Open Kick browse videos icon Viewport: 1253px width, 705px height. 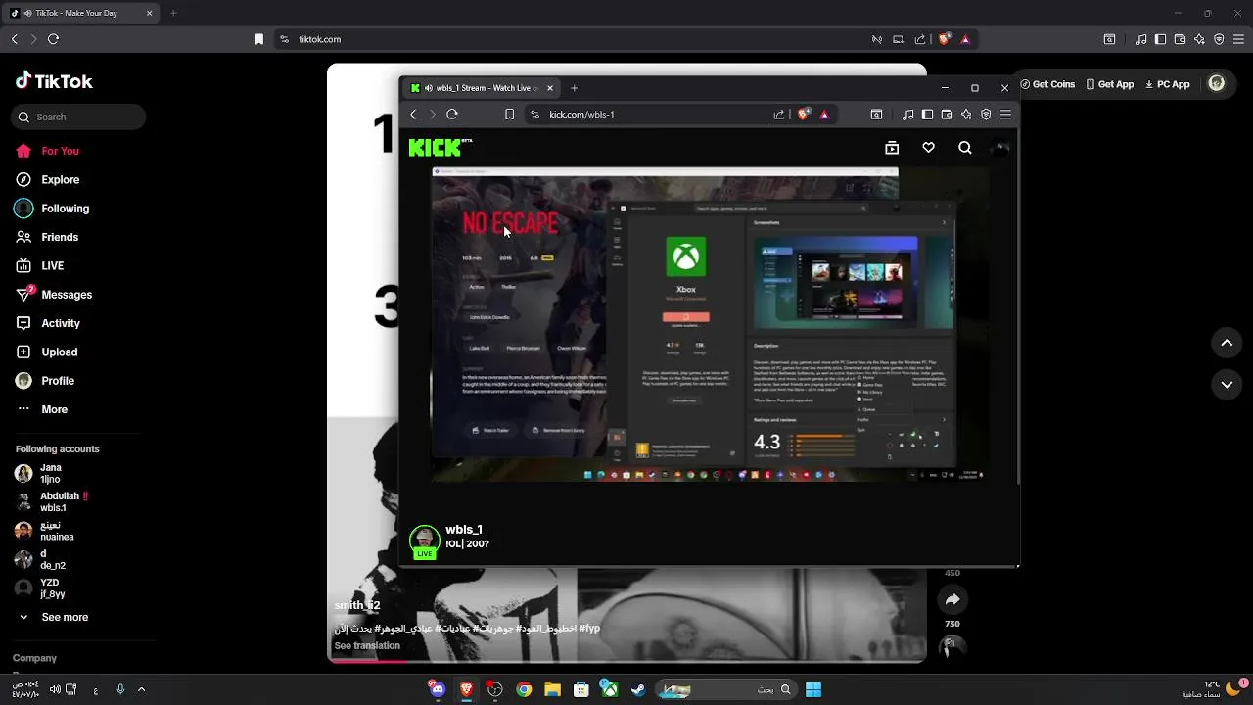[x=892, y=148]
